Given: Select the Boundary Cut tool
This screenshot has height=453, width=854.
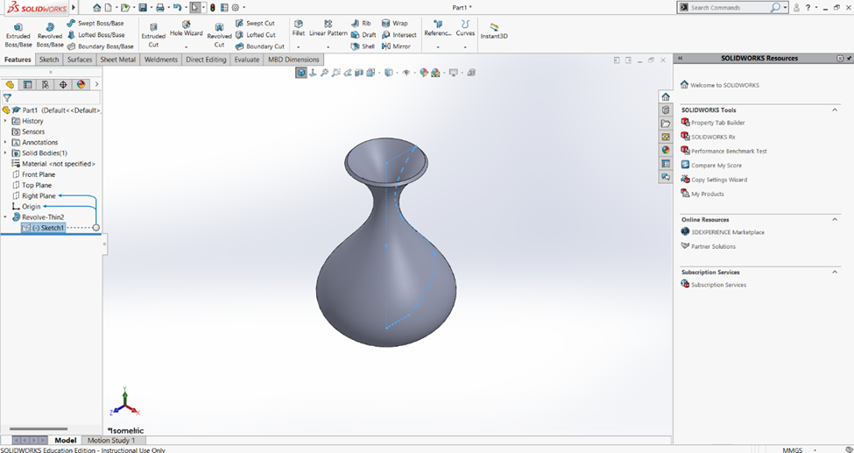Looking at the screenshot, I should (x=260, y=46).
